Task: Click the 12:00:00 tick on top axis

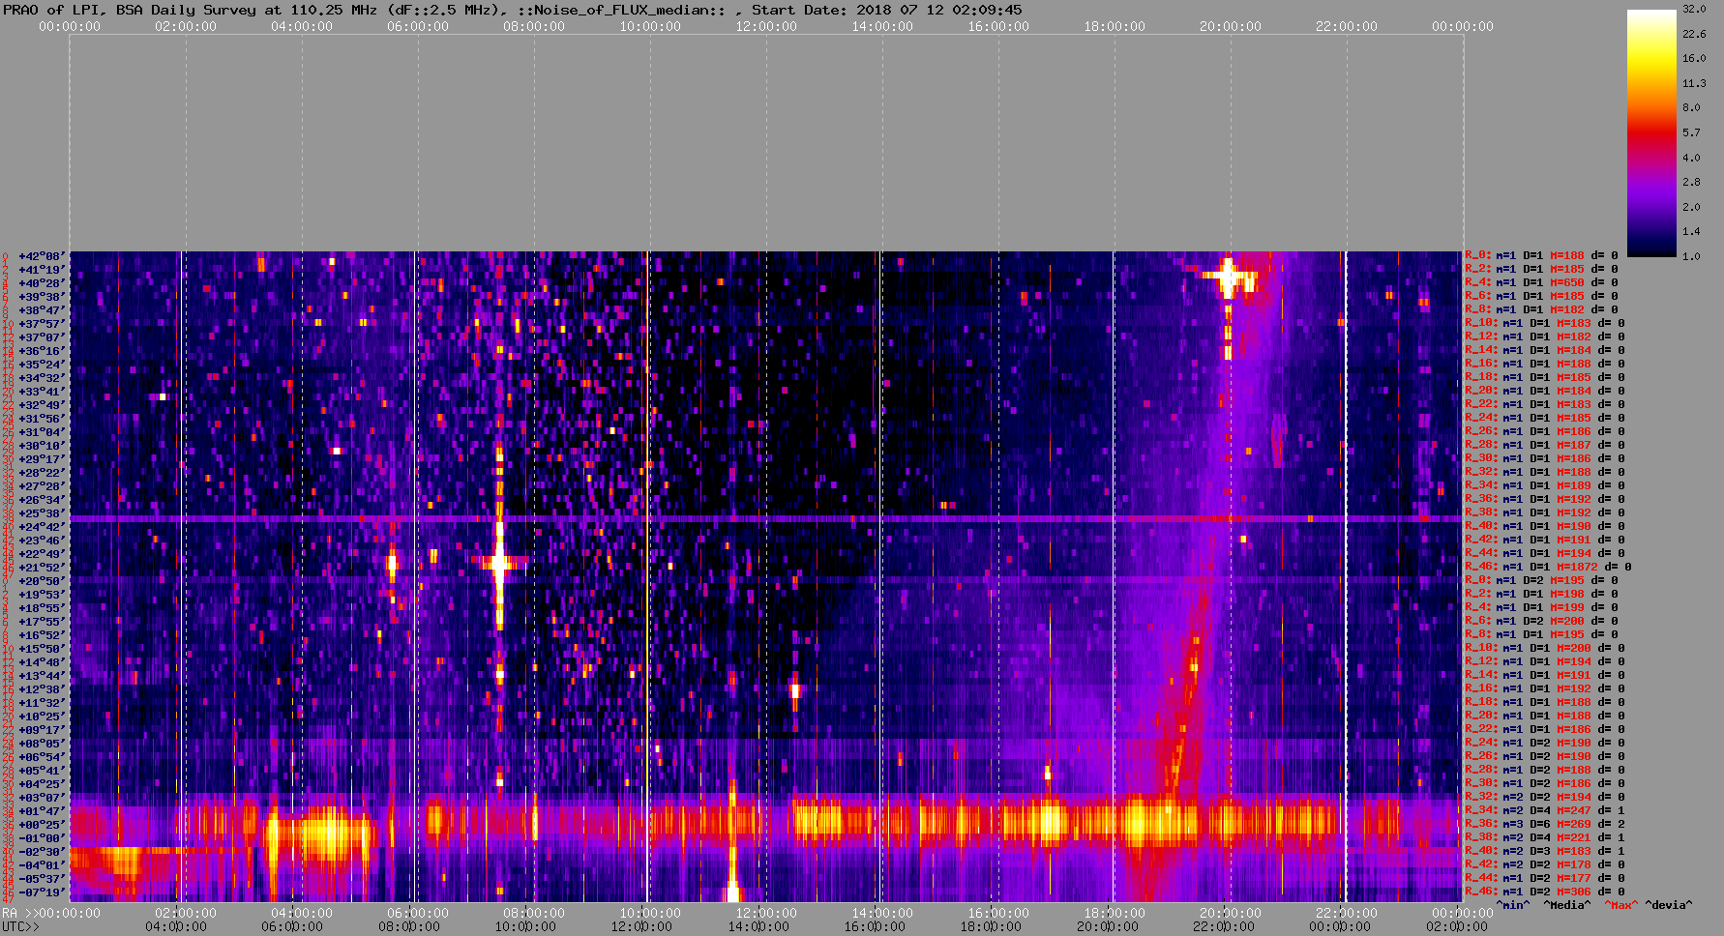Action: [766, 27]
